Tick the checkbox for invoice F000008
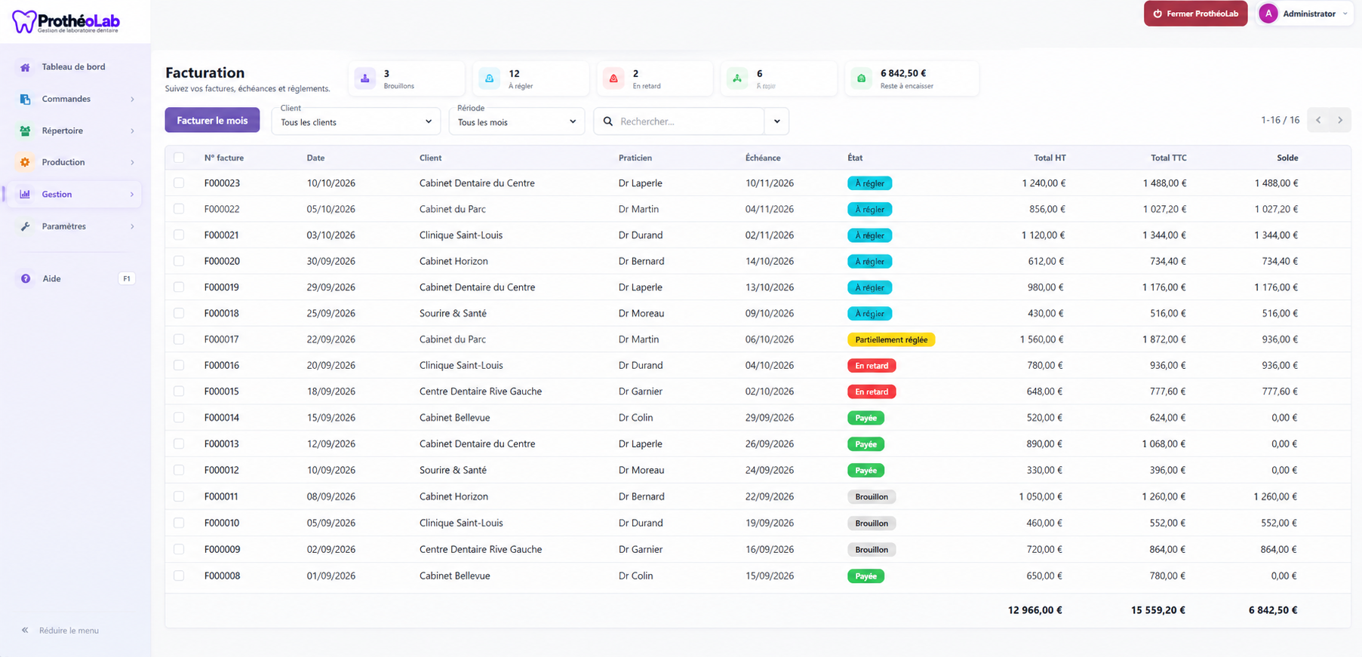The height and width of the screenshot is (657, 1362). coord(179,576)
